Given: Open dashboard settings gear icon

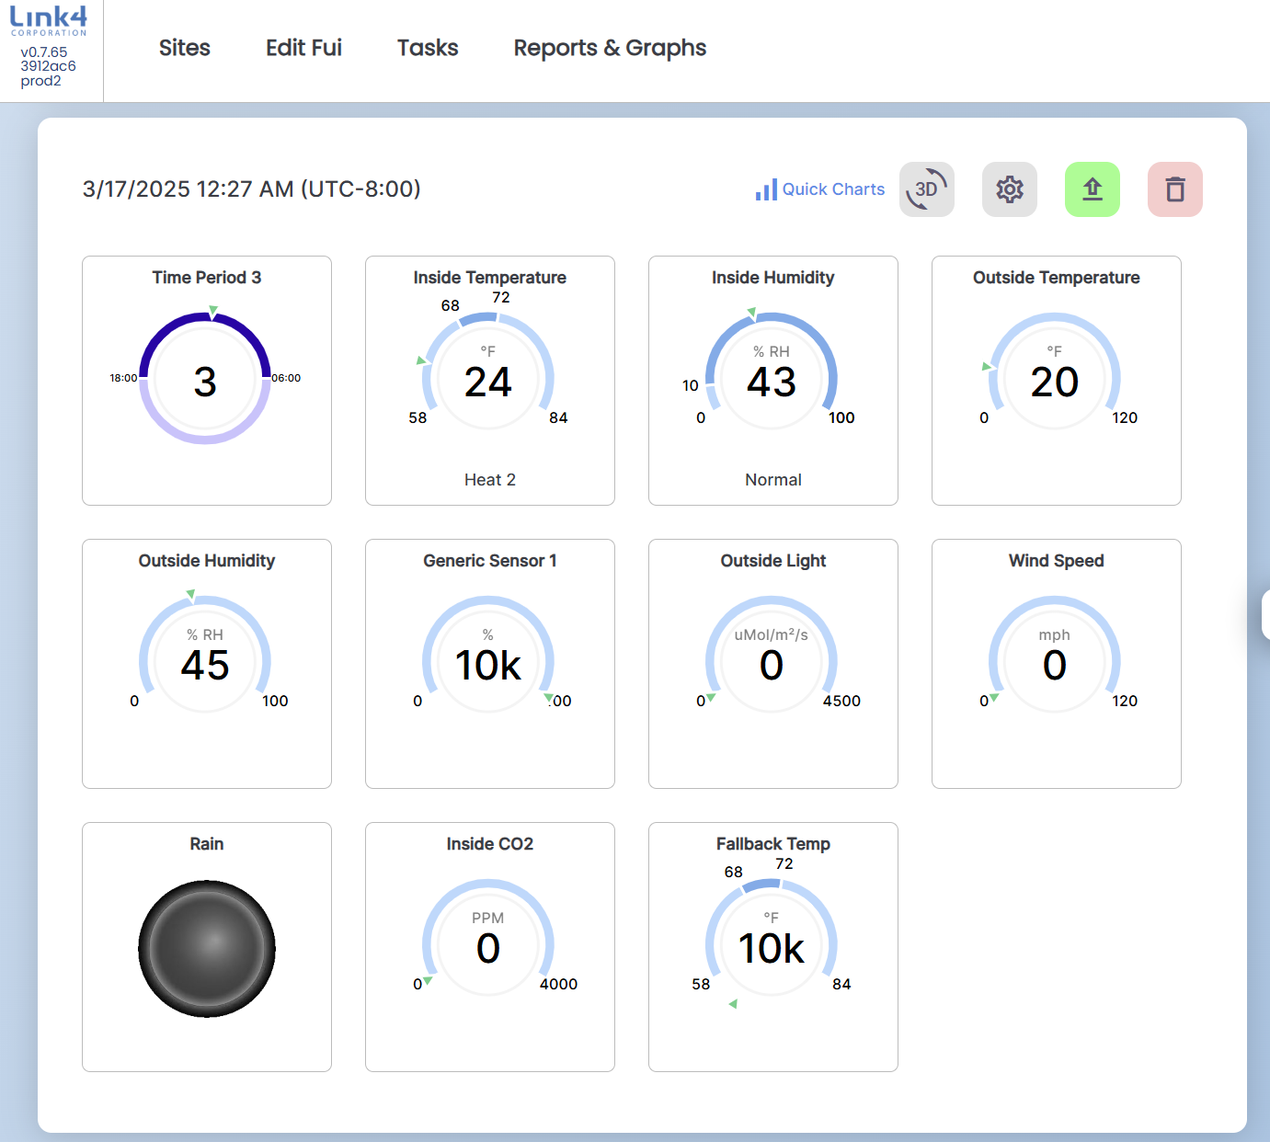Looking at the screenshot, I should (x=1010, y=189).
